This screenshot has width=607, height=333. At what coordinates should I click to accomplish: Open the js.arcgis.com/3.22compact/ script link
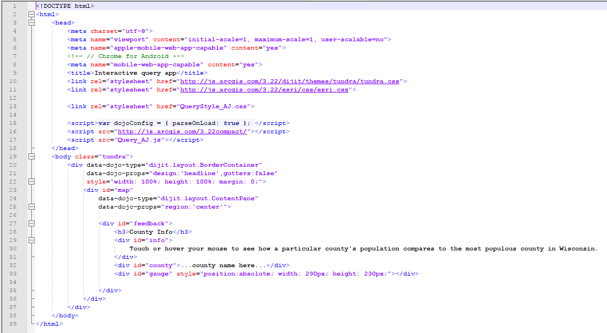pyautogui.click(x=182, y=132)
